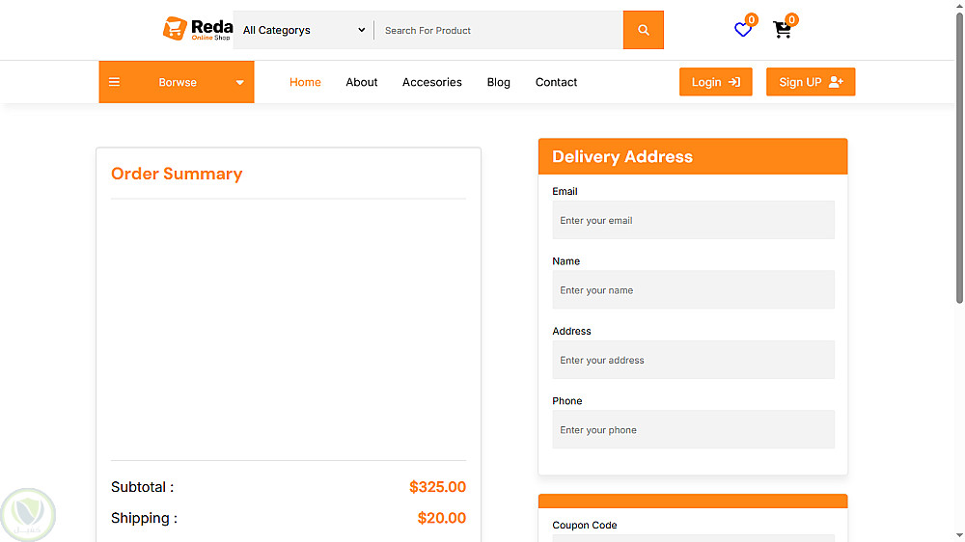Click the green shield badge icon
Viewport: 965px width, 542px height.
(x=28, y=514)
